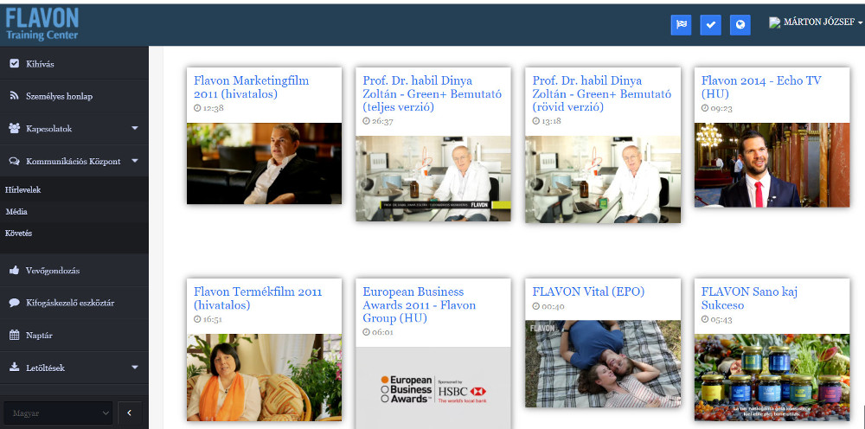Click the flag icon in header

click(682, 25)
